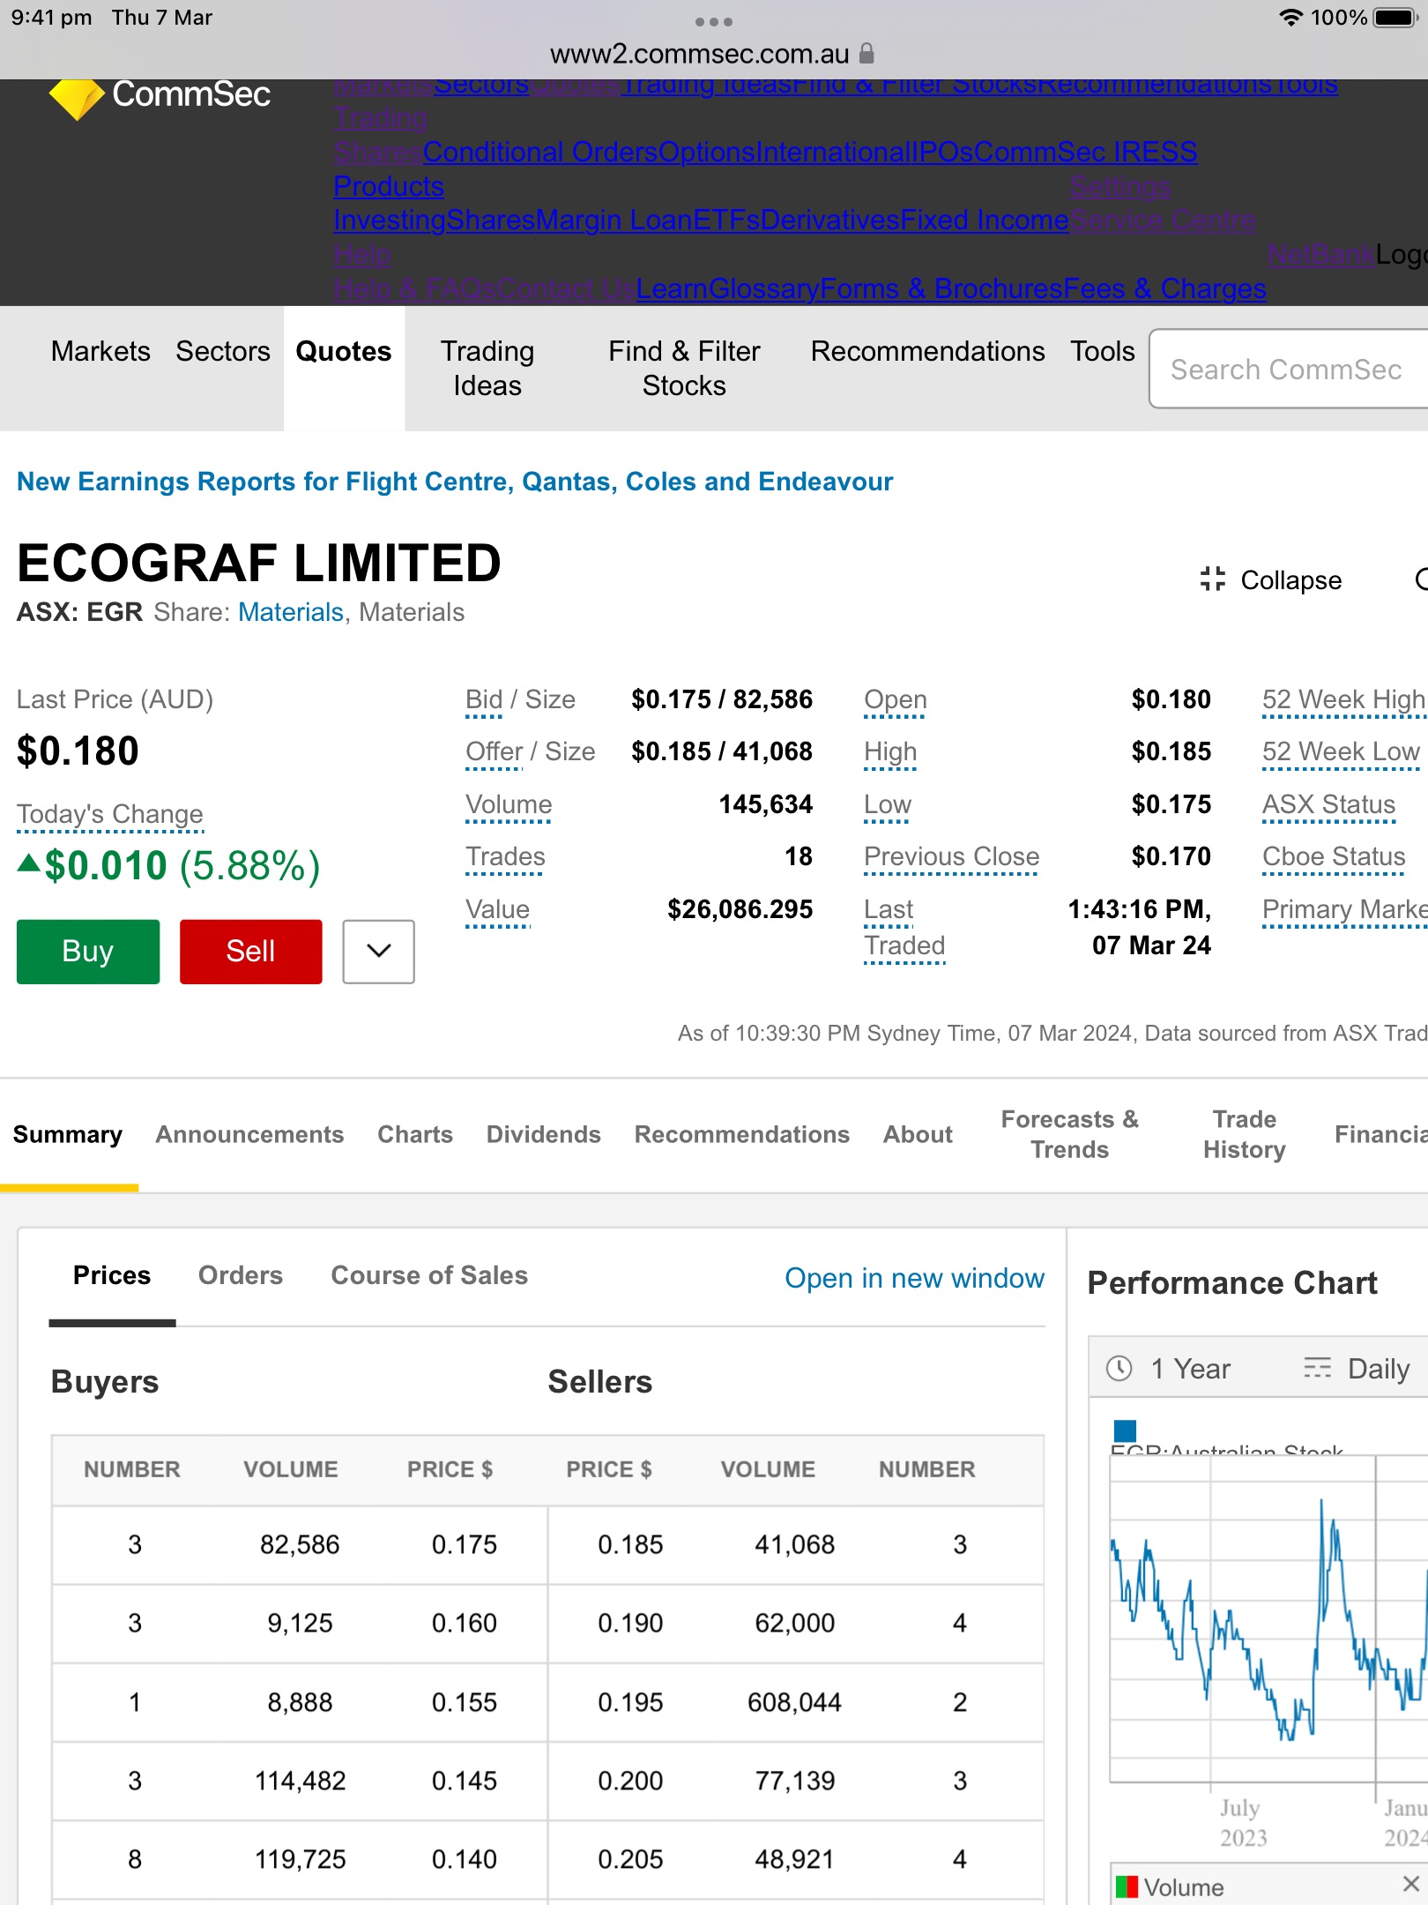Click the blue EGR legend swatch in the chart
Viewport: 1428px width, 1905px height.
point(1126,1431)
